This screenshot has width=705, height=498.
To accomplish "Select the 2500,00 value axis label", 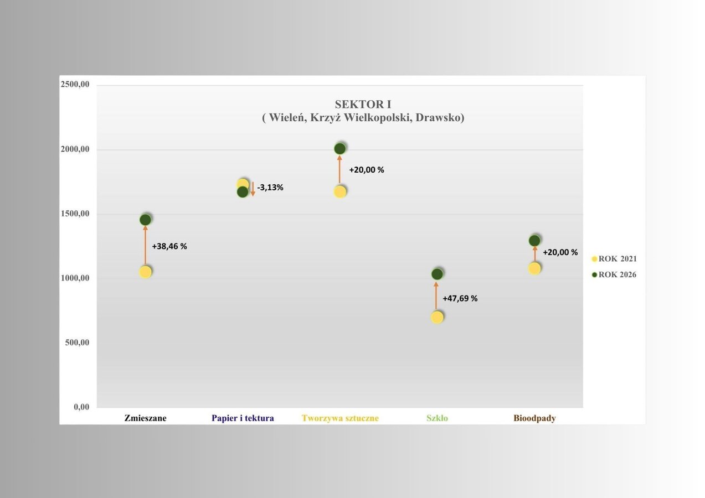I will 75,85.
